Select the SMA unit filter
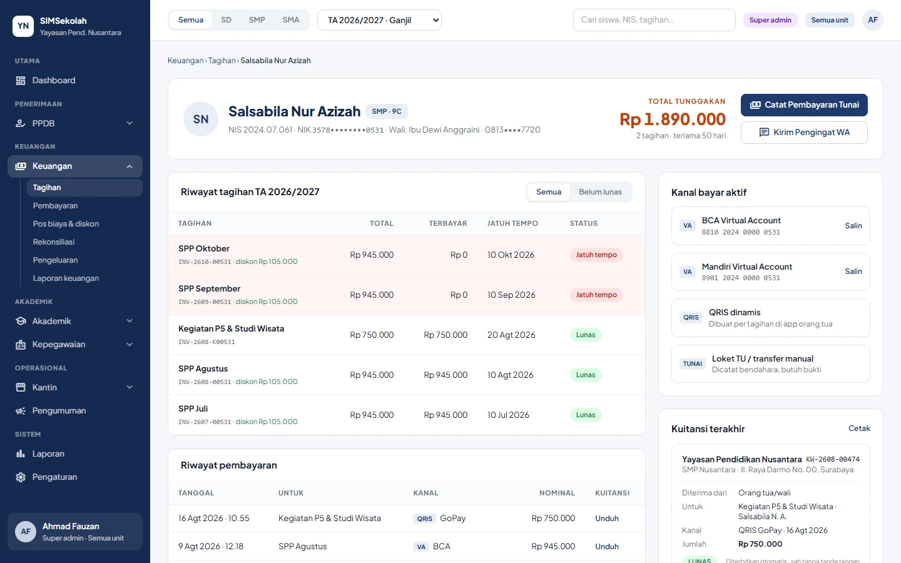The image size is (901, 563). [x=291, y=20]
